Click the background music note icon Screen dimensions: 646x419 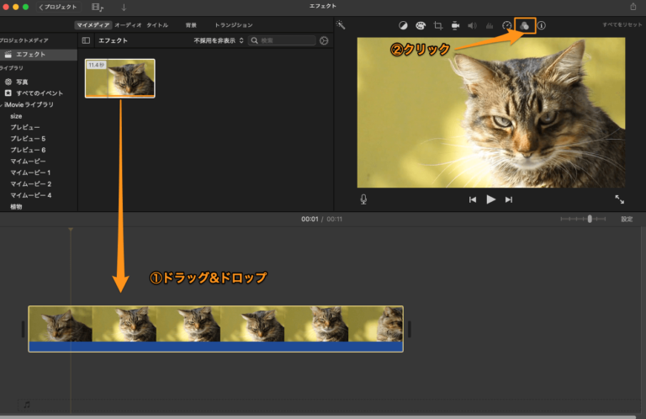point(27,405)
